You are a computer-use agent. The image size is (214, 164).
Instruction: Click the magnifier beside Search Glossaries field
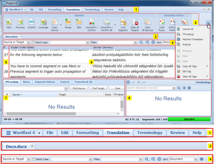[179, 88]
